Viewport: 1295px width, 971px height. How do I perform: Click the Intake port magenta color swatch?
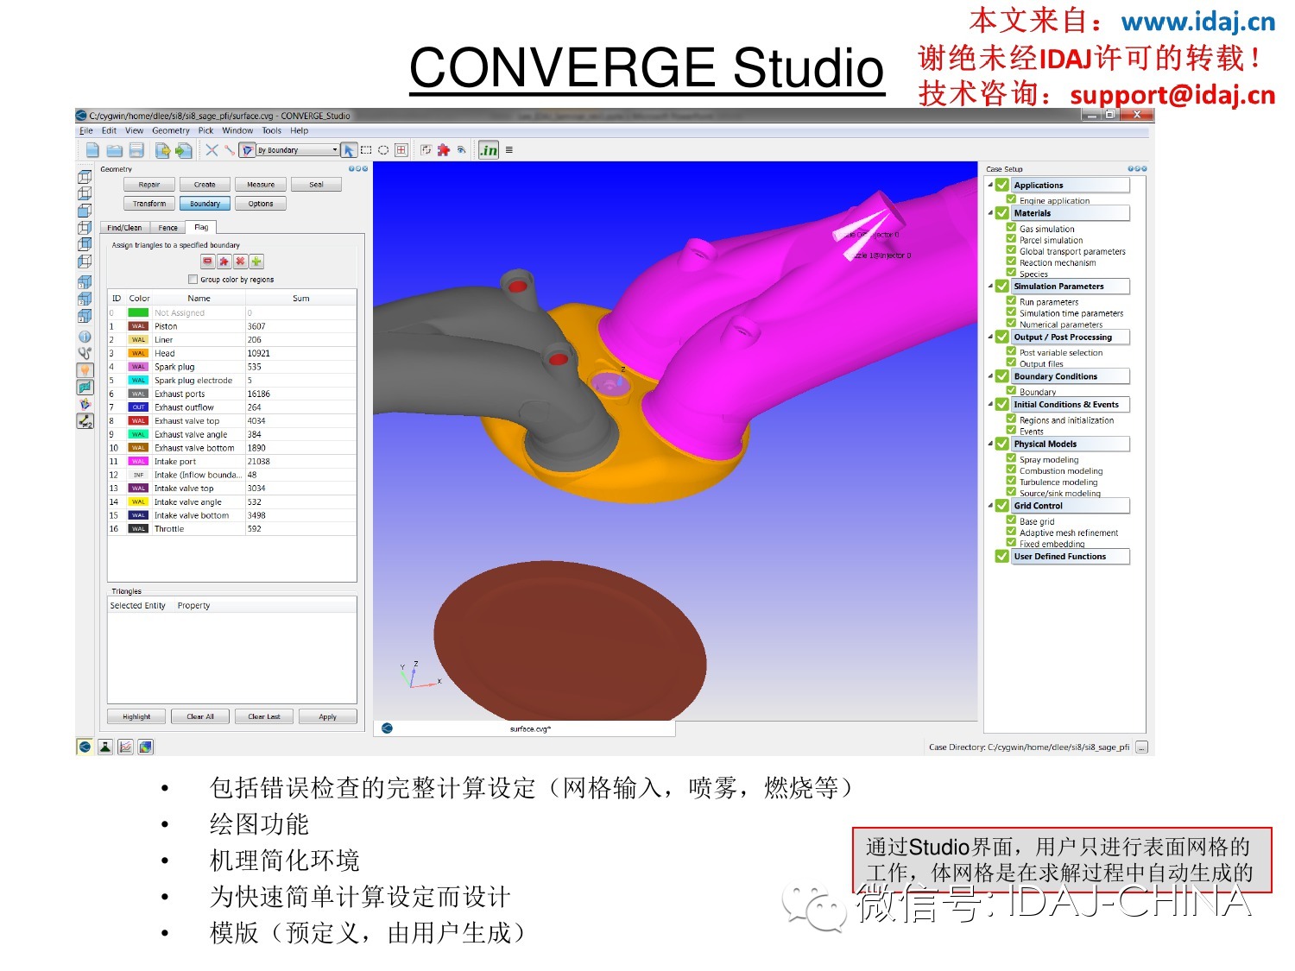138,462
